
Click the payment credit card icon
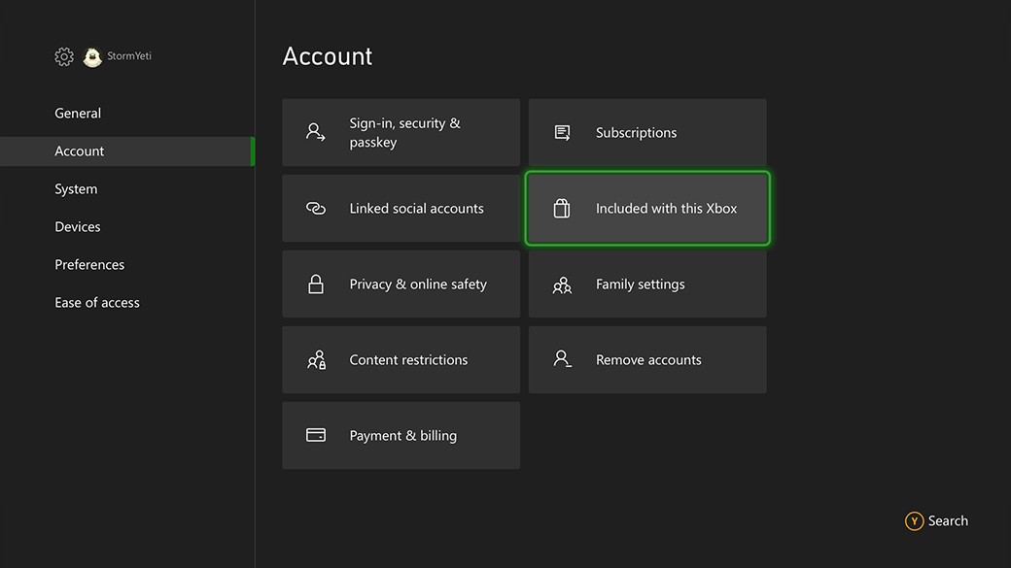pyautogui.click(x=316, y=435)
